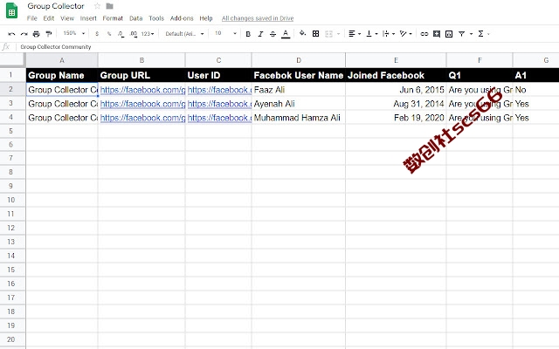Expand the filter views arrow

(x=471, y=34)
